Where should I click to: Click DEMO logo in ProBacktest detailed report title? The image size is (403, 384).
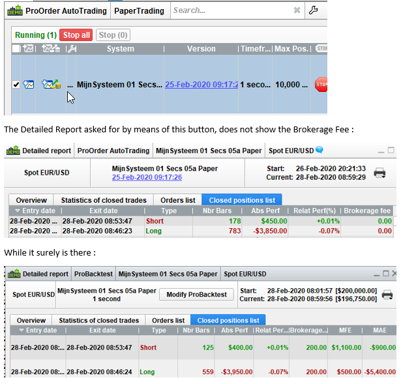click(14, 274)
